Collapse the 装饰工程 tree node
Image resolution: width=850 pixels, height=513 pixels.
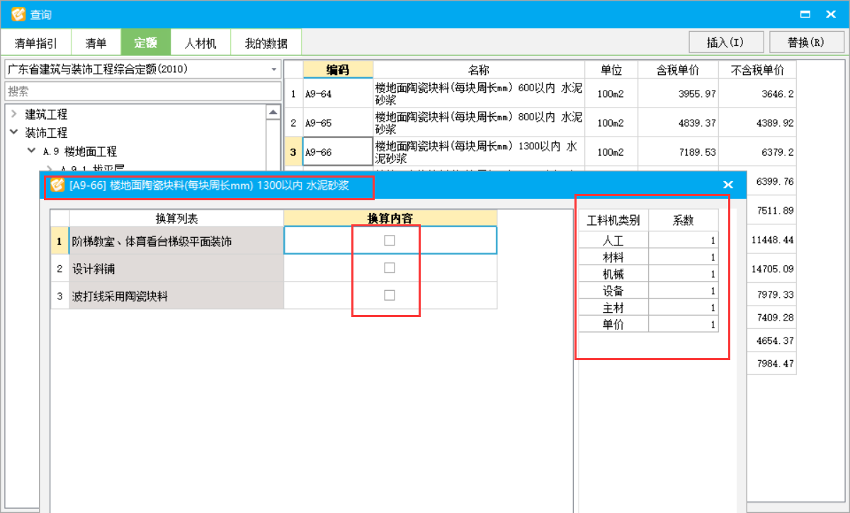[13, 132]
